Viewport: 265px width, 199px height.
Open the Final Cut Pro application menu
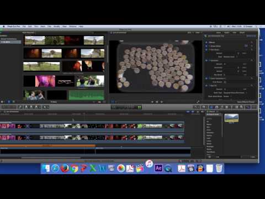[x=13, y=27]
